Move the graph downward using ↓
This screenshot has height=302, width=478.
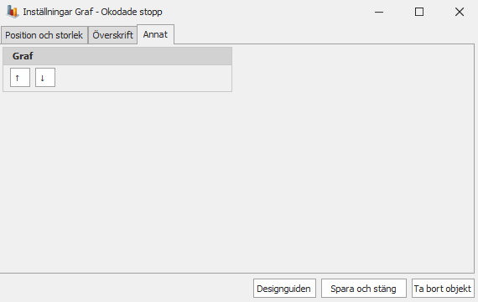click(x=45, y=78)
